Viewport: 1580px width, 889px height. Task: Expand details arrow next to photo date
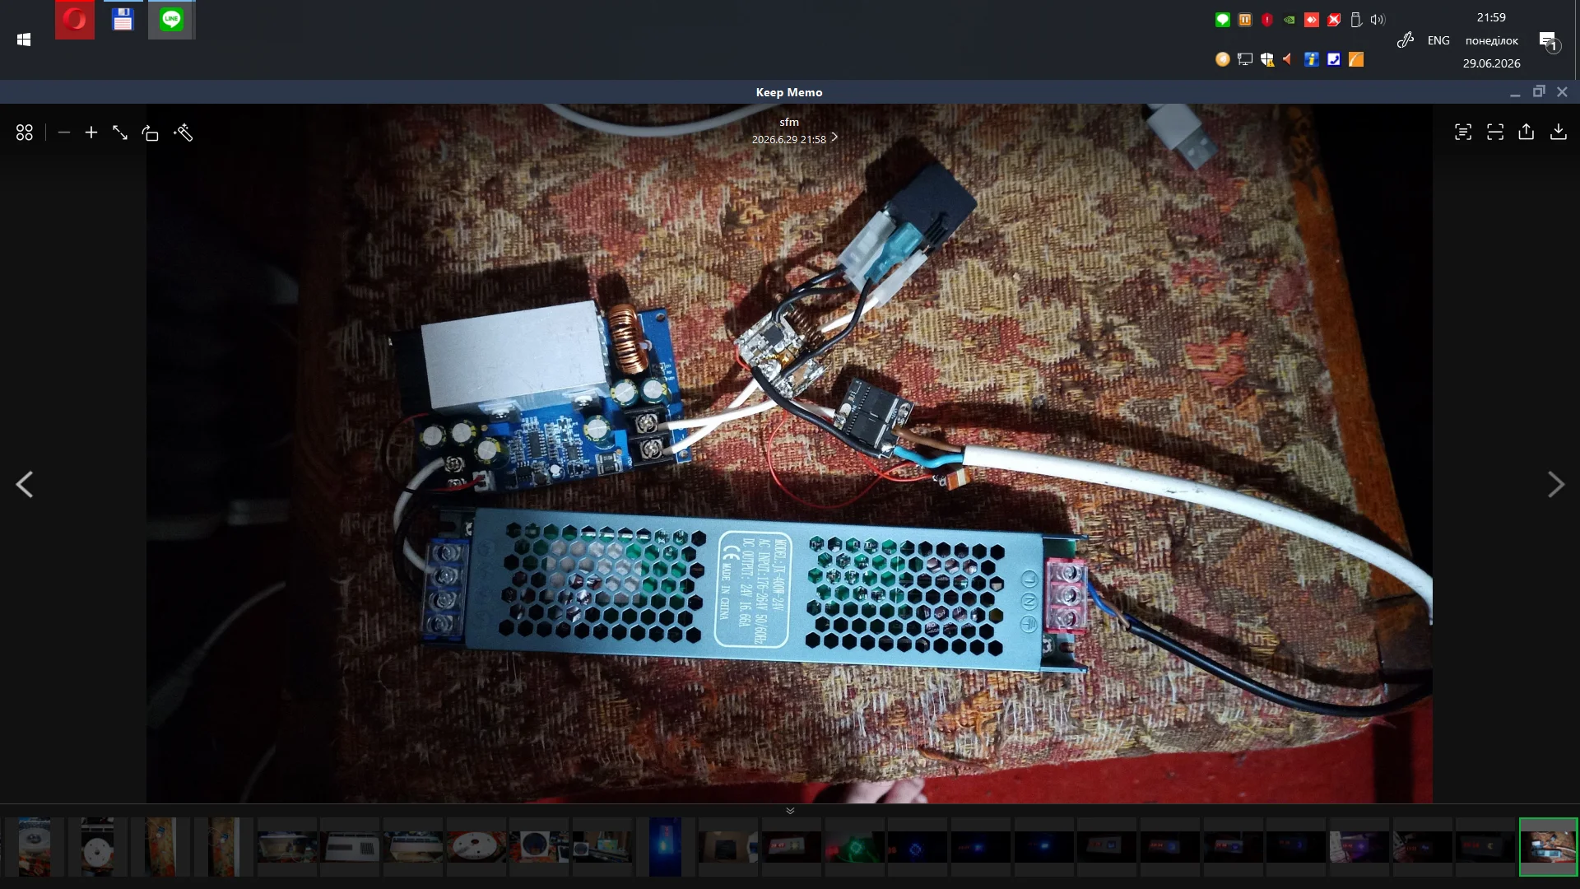[834, 137]
